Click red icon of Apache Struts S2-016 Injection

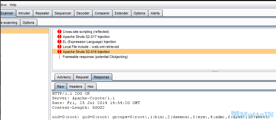pyautogui.click(x=60, y=52)
